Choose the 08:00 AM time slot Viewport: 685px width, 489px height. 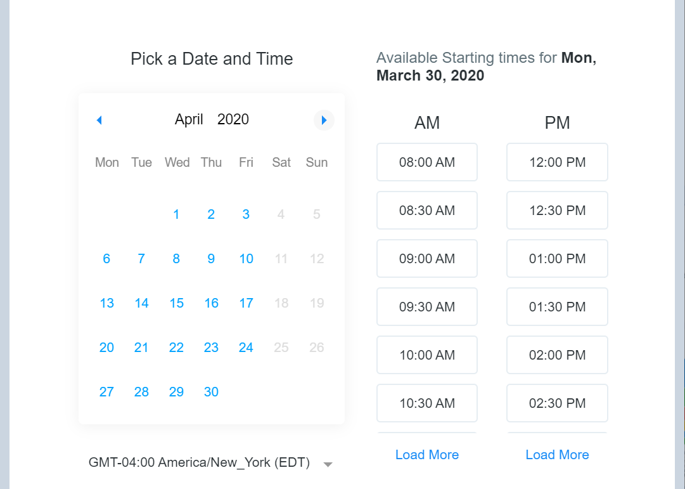(x=426, y=162)
